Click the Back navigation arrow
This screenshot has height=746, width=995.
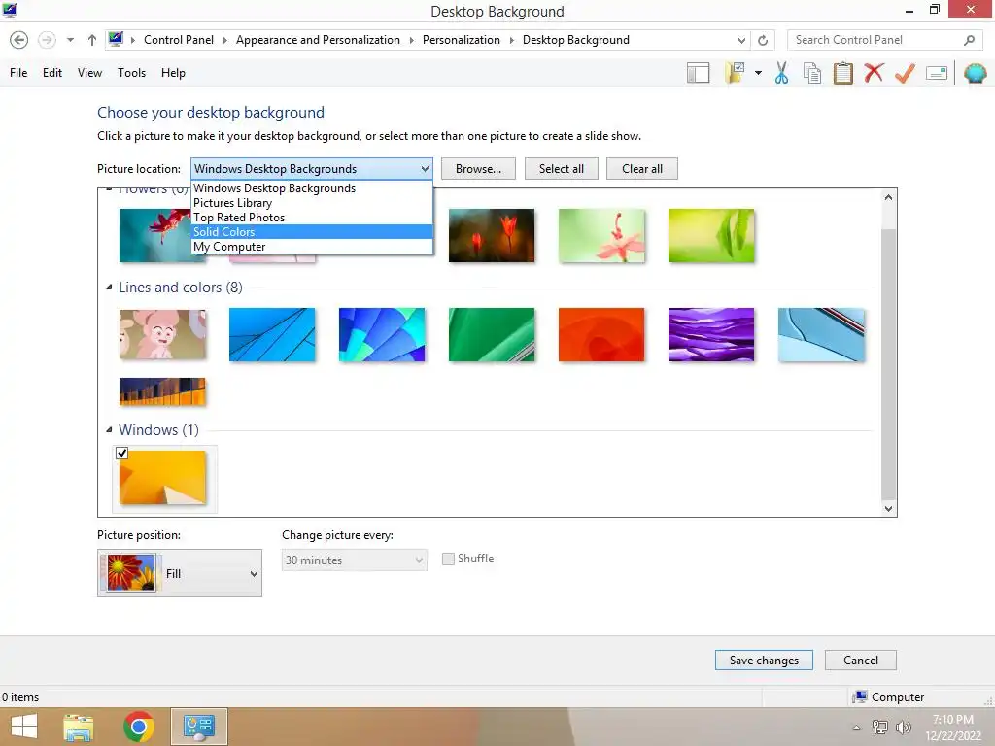click(19, 40)
